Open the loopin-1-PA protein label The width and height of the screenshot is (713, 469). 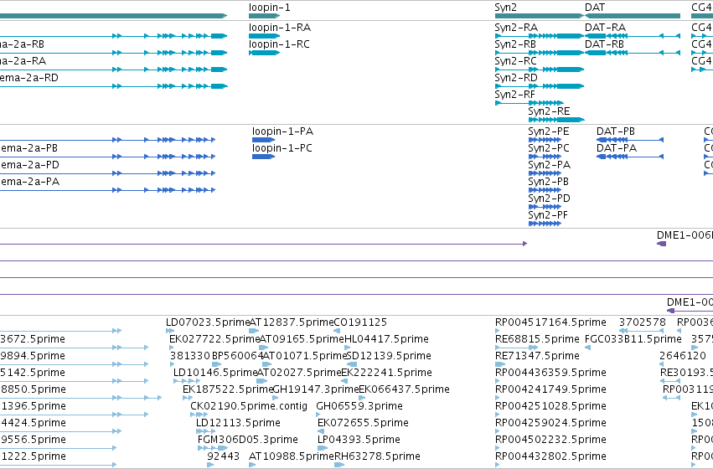(x=283, y=131)
